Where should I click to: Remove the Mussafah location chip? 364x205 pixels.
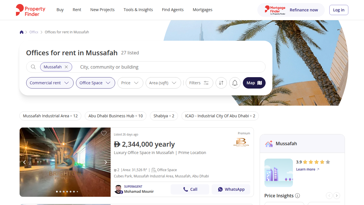[66, 67]
